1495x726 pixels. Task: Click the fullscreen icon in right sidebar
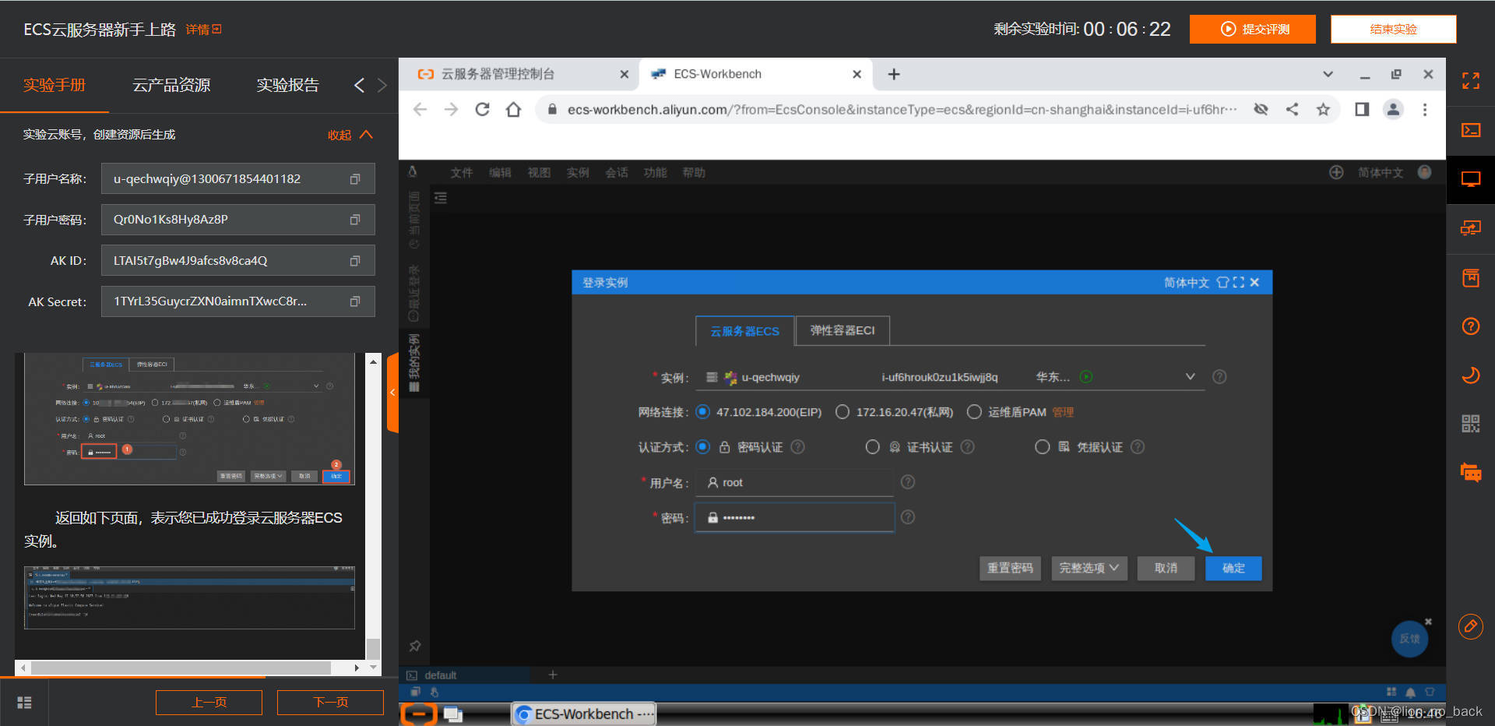pos(1470,80)
